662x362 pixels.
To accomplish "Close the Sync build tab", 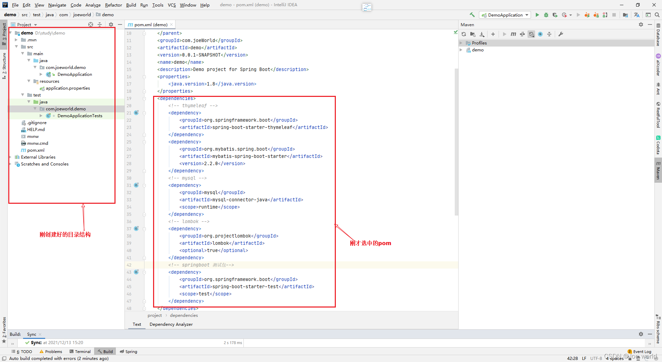I will (x=40, y=334).
